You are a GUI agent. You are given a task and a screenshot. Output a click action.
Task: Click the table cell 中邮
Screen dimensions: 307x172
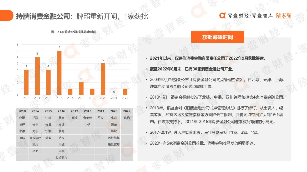tap(48, 118)
